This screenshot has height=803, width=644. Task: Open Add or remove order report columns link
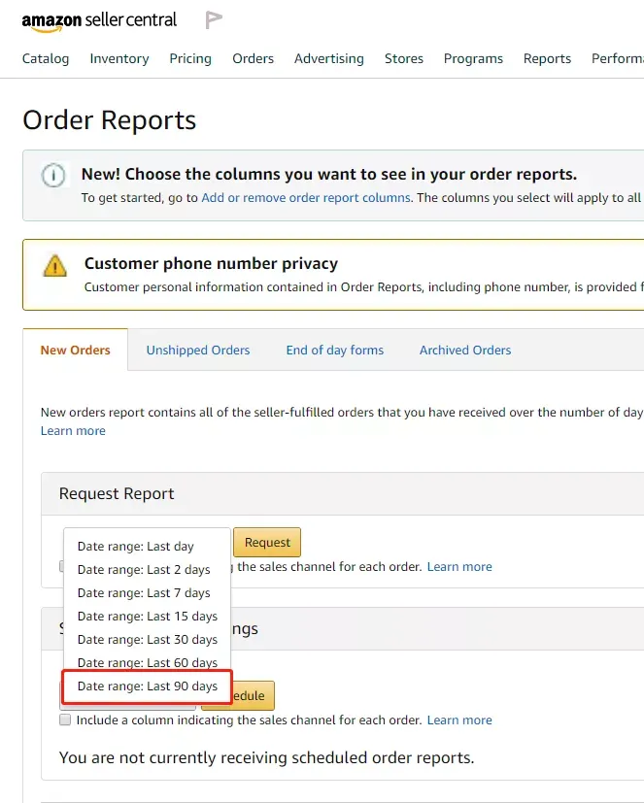(x=306, y=198)
